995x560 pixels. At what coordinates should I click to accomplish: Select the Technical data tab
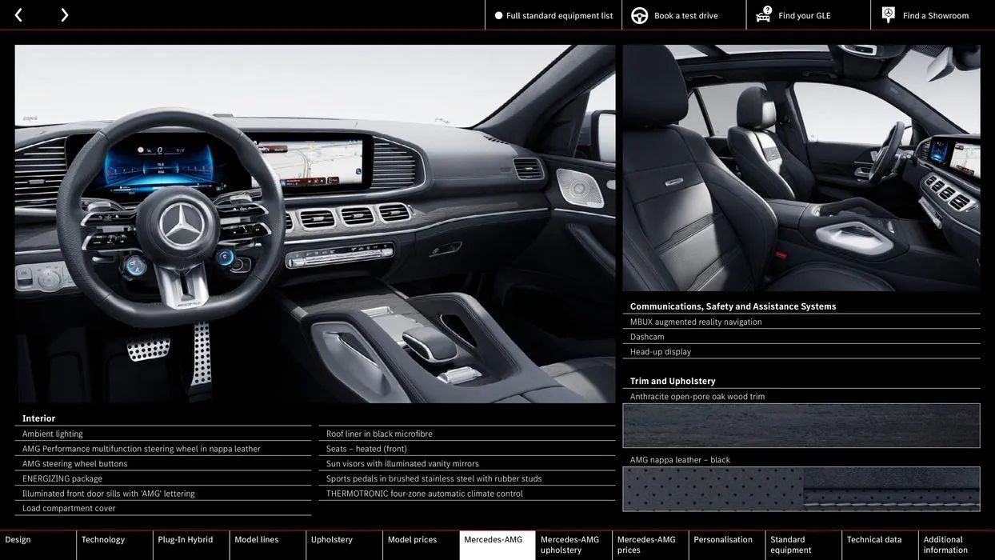coord(874,542)
